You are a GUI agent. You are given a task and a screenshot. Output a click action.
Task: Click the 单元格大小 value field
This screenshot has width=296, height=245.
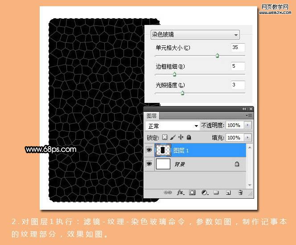click(x=238, y=47)
